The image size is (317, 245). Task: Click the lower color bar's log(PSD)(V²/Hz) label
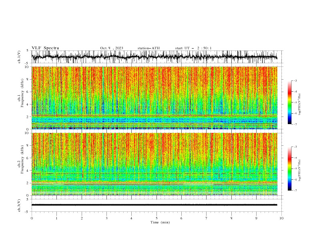pos(299,171)
